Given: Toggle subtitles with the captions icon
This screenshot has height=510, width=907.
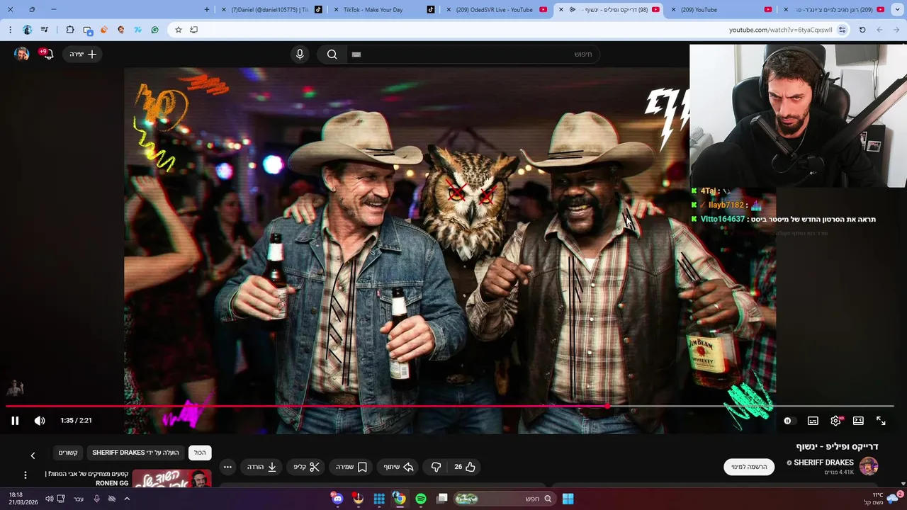Looking at the screenshot, I should pyautogui.click(x=813, y=421).
